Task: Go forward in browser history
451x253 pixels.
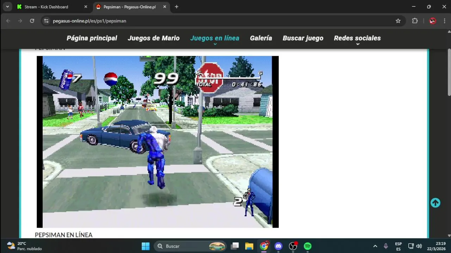Action: (20, 21)
